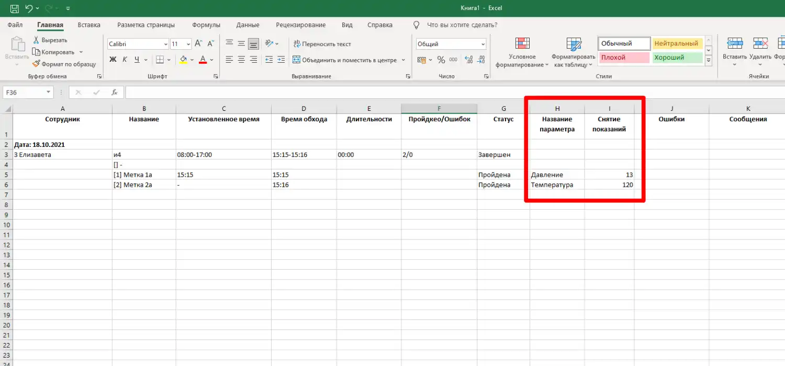Select the Format Painter (Формат по образцу) brush
Viewport: 785px width, 366px height.
coord(37,64)
